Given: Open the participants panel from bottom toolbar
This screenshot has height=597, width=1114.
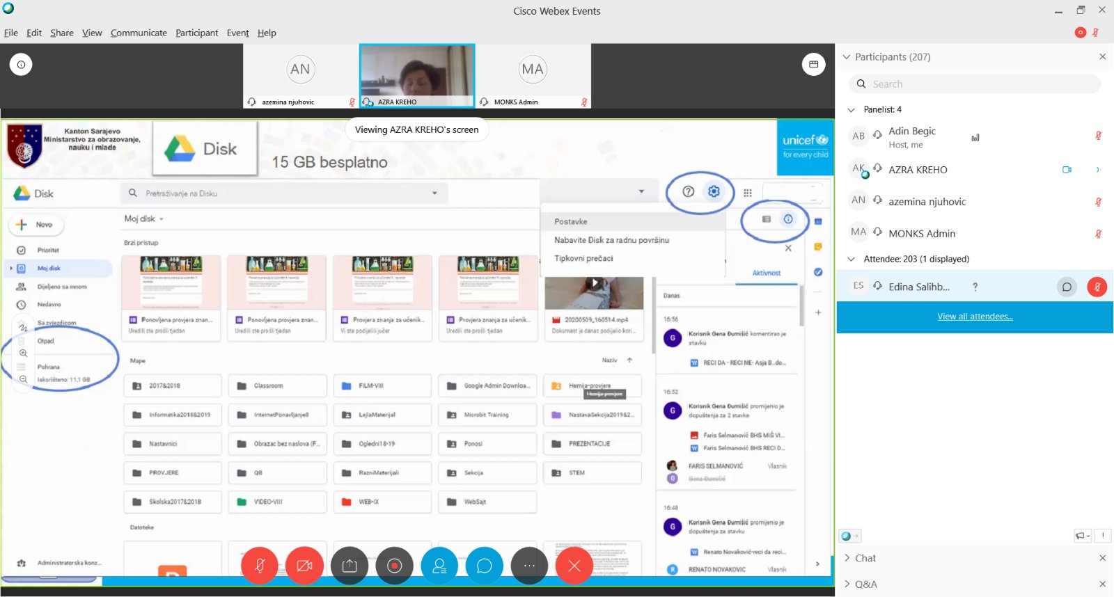Looking at the screenshot, I should [x=439, y=566].
